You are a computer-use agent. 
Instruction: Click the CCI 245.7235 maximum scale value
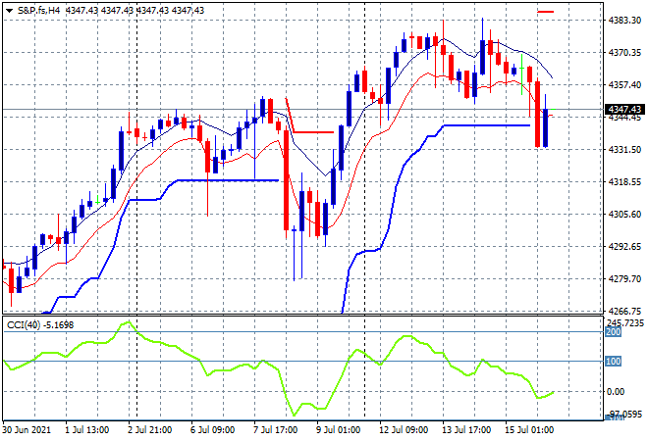(624, 322)
